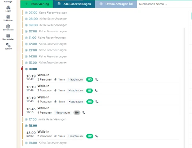Click the Hauptraum tag in the H2 row
The width and height of the screenshot is (192, 148).
76,136
